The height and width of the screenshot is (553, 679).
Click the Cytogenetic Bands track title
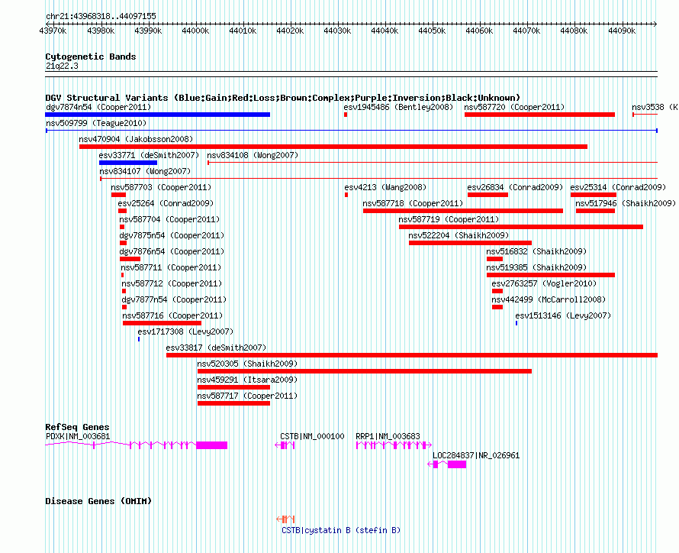[x=91, y=57]
